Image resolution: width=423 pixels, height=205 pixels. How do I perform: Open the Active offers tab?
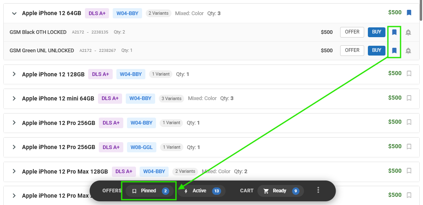pyautogui.click(x=201, y=191)
